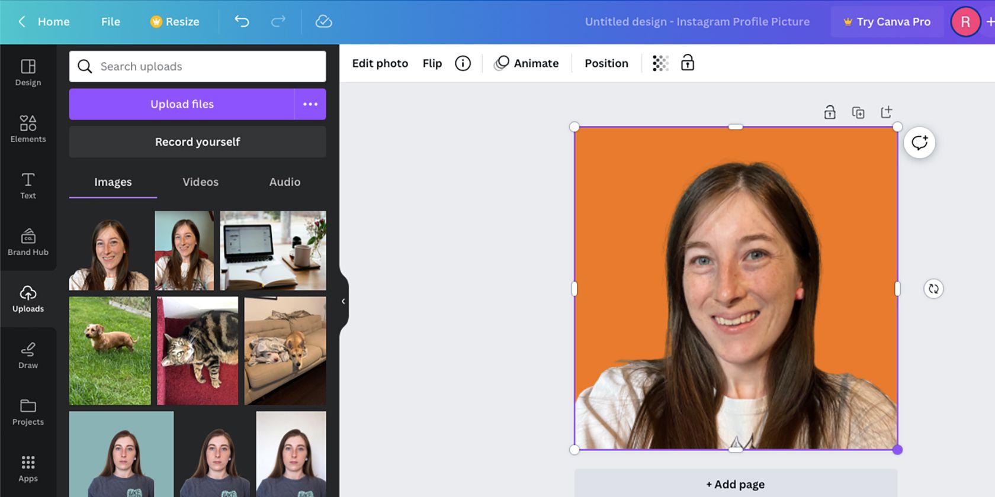Image resolution: width=995 pixels, height=497 pixels.
Task: Open the File menu
Action: click(x=110, y=22)
